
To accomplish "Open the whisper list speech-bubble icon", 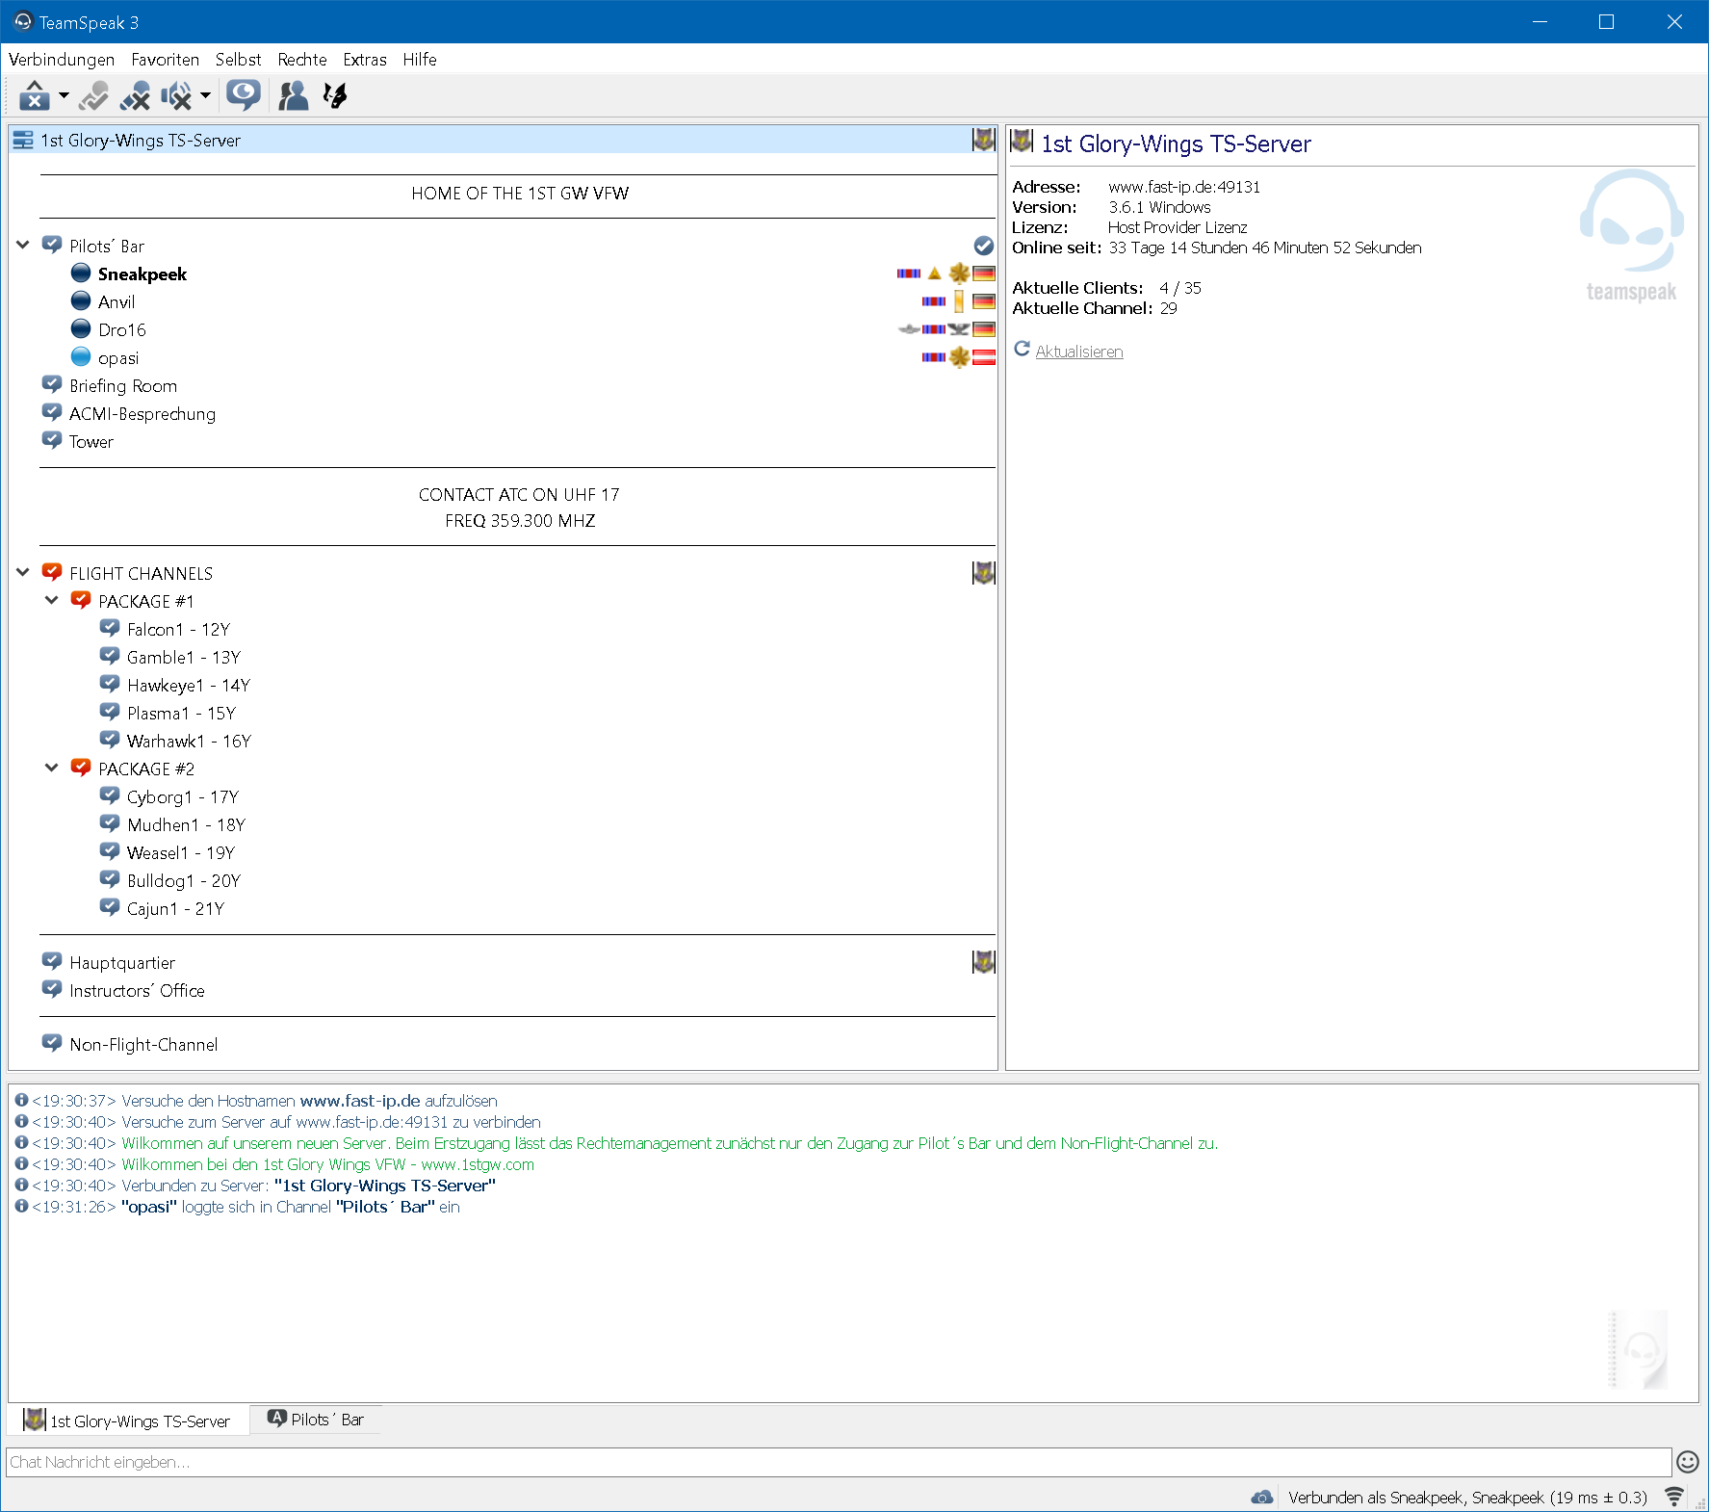I will click(243, 95).
